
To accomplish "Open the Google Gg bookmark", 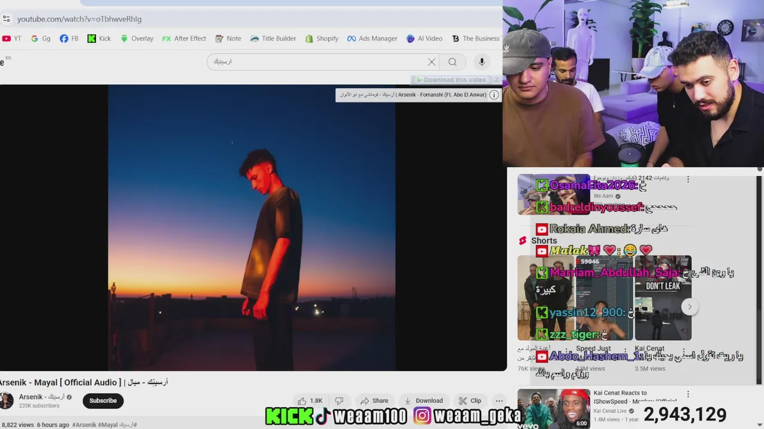I will (x=41, y=39).
